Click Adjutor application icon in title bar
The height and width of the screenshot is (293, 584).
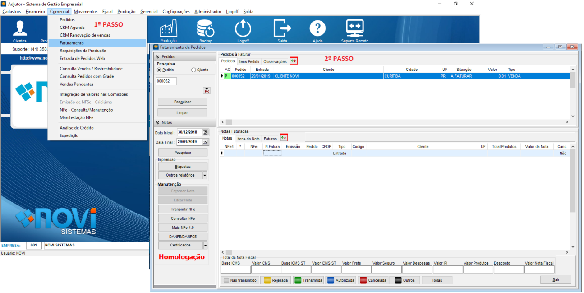[x=4, y=3]
